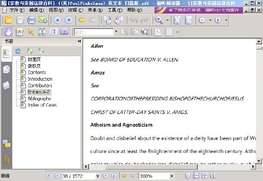Select the Introduction bookmark
263x181 pixels.
40,79
